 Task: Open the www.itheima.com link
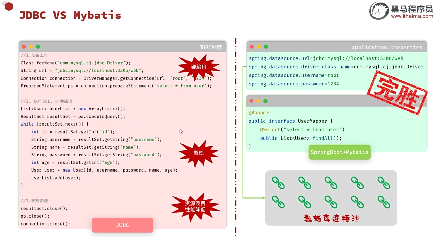(x=412, y=16)
